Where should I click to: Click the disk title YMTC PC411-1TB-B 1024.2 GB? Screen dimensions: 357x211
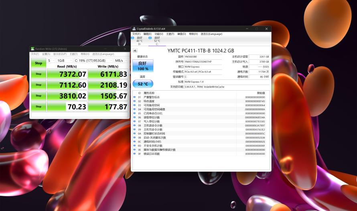(201, 51)
